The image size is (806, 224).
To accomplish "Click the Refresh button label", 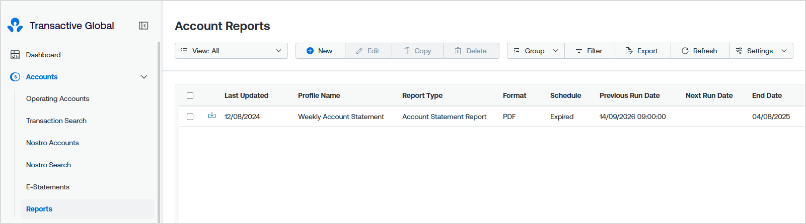I will (705, 51).
